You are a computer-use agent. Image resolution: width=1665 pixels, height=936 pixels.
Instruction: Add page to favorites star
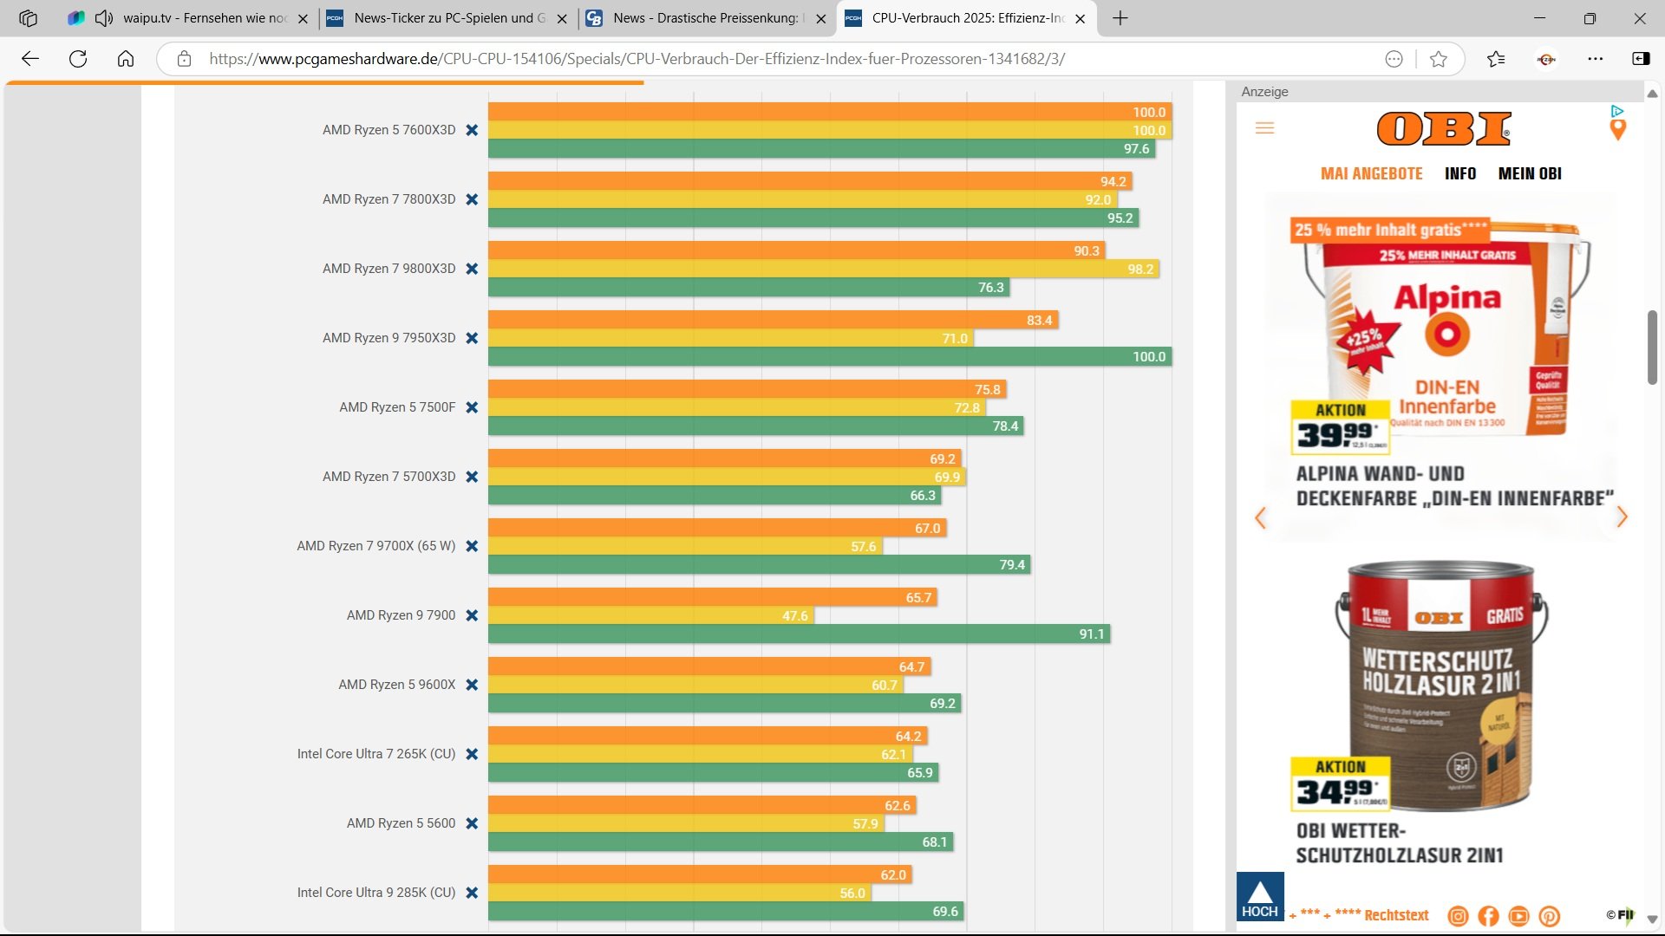[1439, 59]
